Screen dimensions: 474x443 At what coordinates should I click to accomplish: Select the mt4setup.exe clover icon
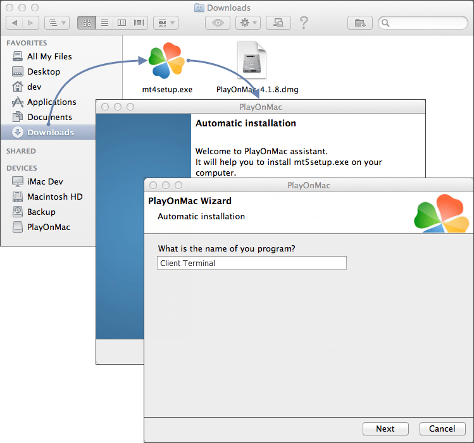[x=166, y=61]
